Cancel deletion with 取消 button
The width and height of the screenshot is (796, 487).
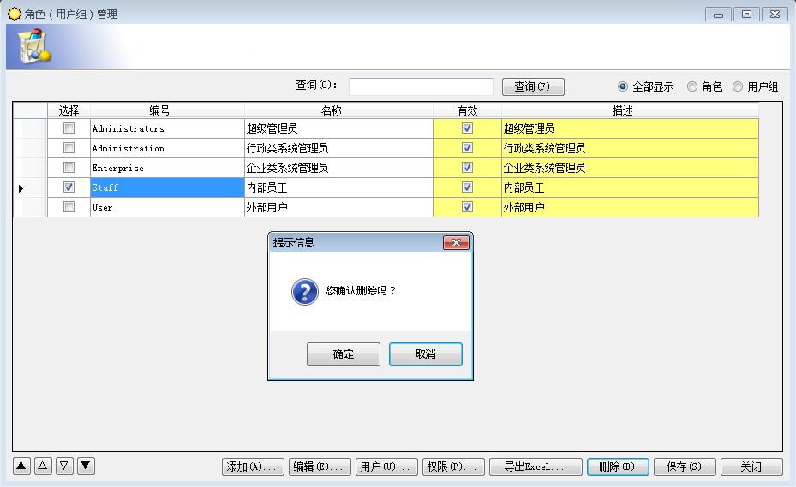click(x=425, y=354)
